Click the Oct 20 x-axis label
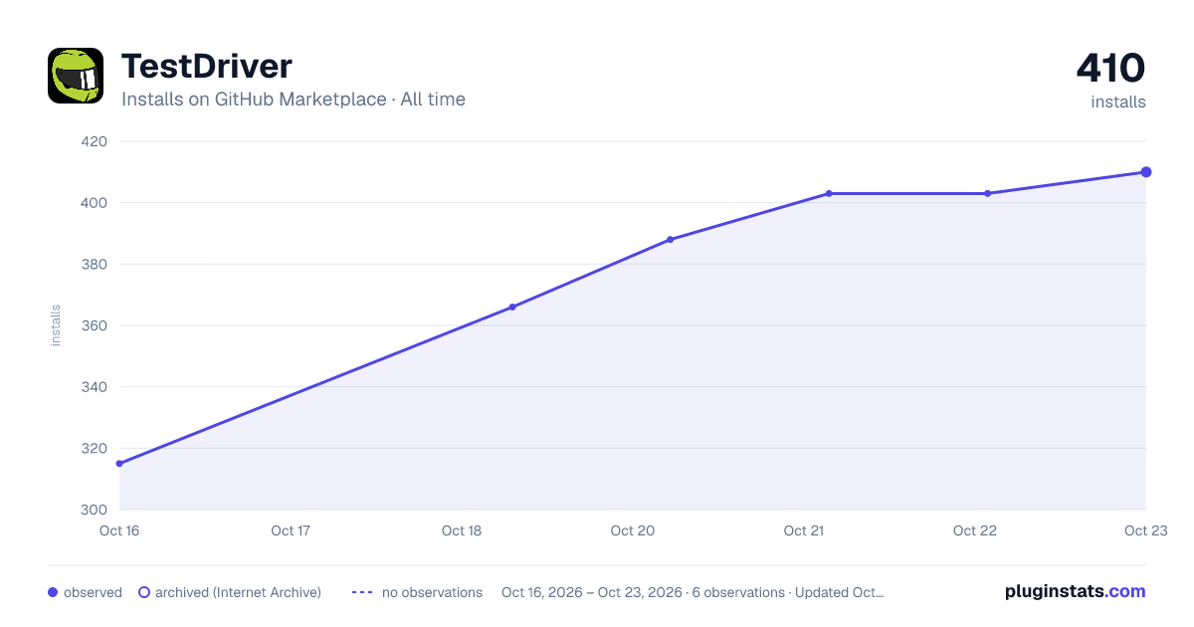Viewport: 1194px width, 627px height. pyautogui.click(x=633, y=530)
